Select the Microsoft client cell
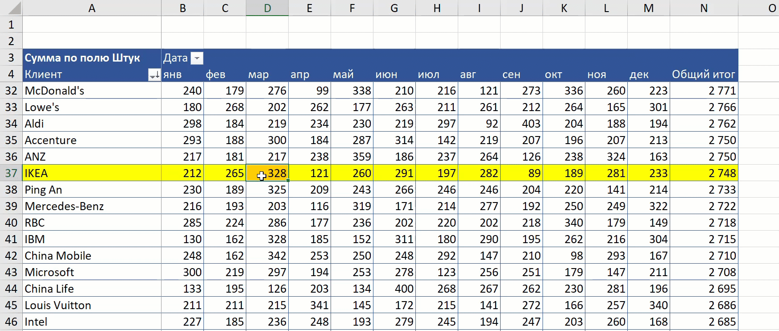Screen dimensions: 779x331 (x=92, y=272)
